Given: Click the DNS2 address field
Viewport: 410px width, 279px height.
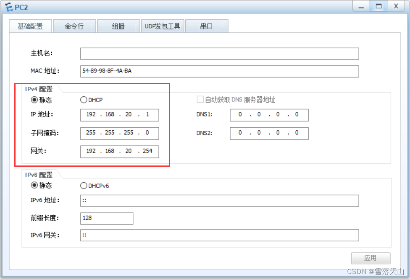Looking at the screenshot, I should pyautogui.click(x=269, y=133).
